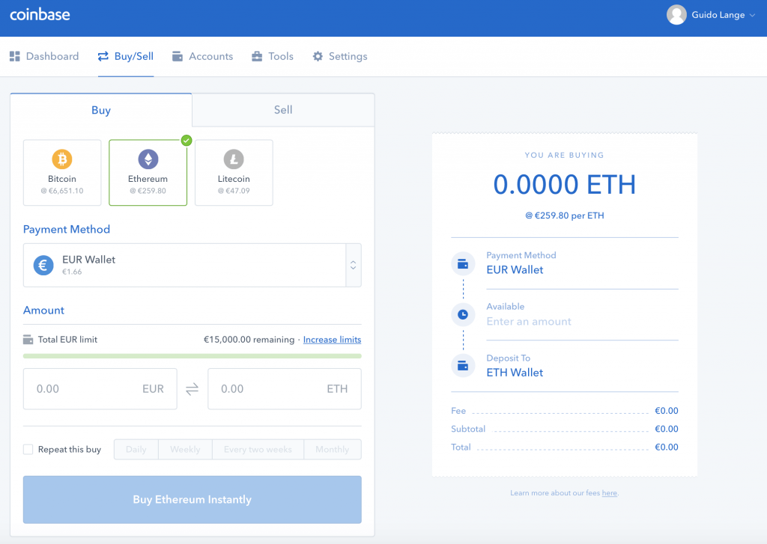Viewport: 767px width, 544px height.
Task: Click the green EUR limit progress bar
Action: pos(192,356)
